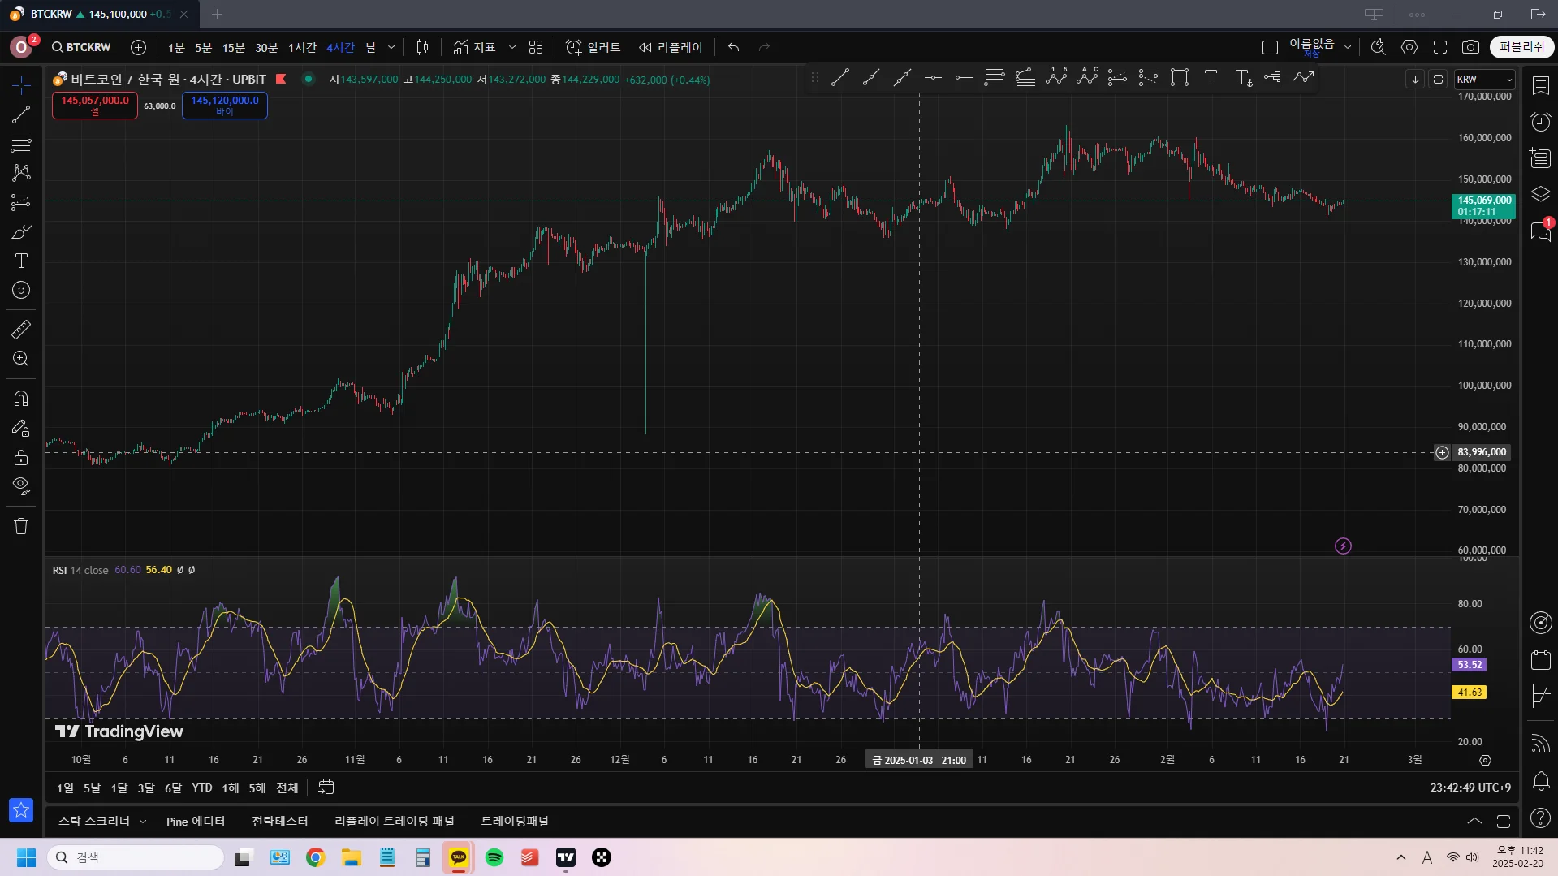The image size is (1558, 876).
Task: Switch to the Pine 에디터 tab
Action: click(196, 822)
